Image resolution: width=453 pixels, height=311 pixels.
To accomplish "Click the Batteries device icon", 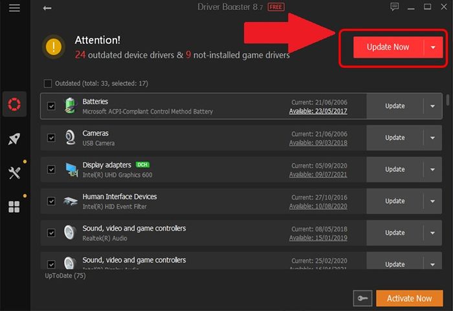I will coord(70,105).
